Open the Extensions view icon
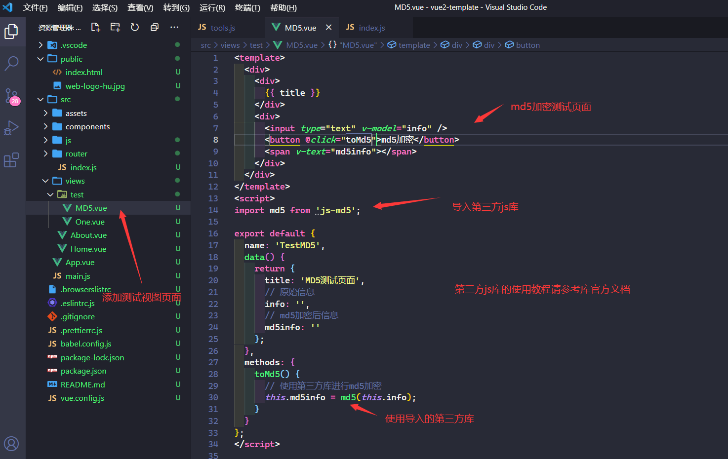The height and width of the screenshot is (459, 728). point(11,160)
